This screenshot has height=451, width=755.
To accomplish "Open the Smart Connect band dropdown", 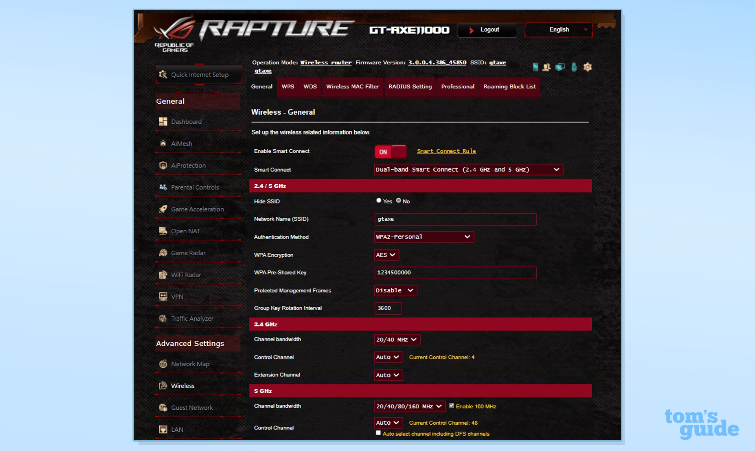I will coord(468,170).
